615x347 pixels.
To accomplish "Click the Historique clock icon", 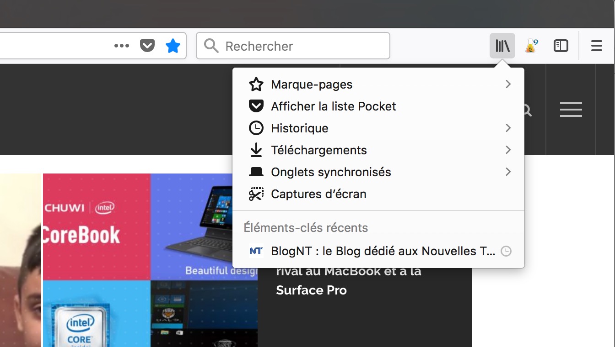I will pyautogui.click(x=256, y=128).
